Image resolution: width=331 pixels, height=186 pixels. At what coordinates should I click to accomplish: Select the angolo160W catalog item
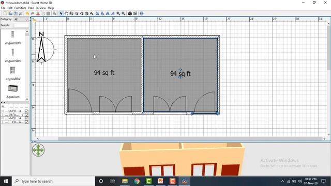(13, 37)
